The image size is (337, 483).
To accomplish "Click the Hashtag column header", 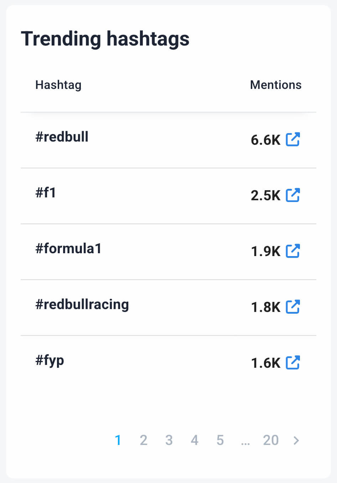I will point(58,85).
